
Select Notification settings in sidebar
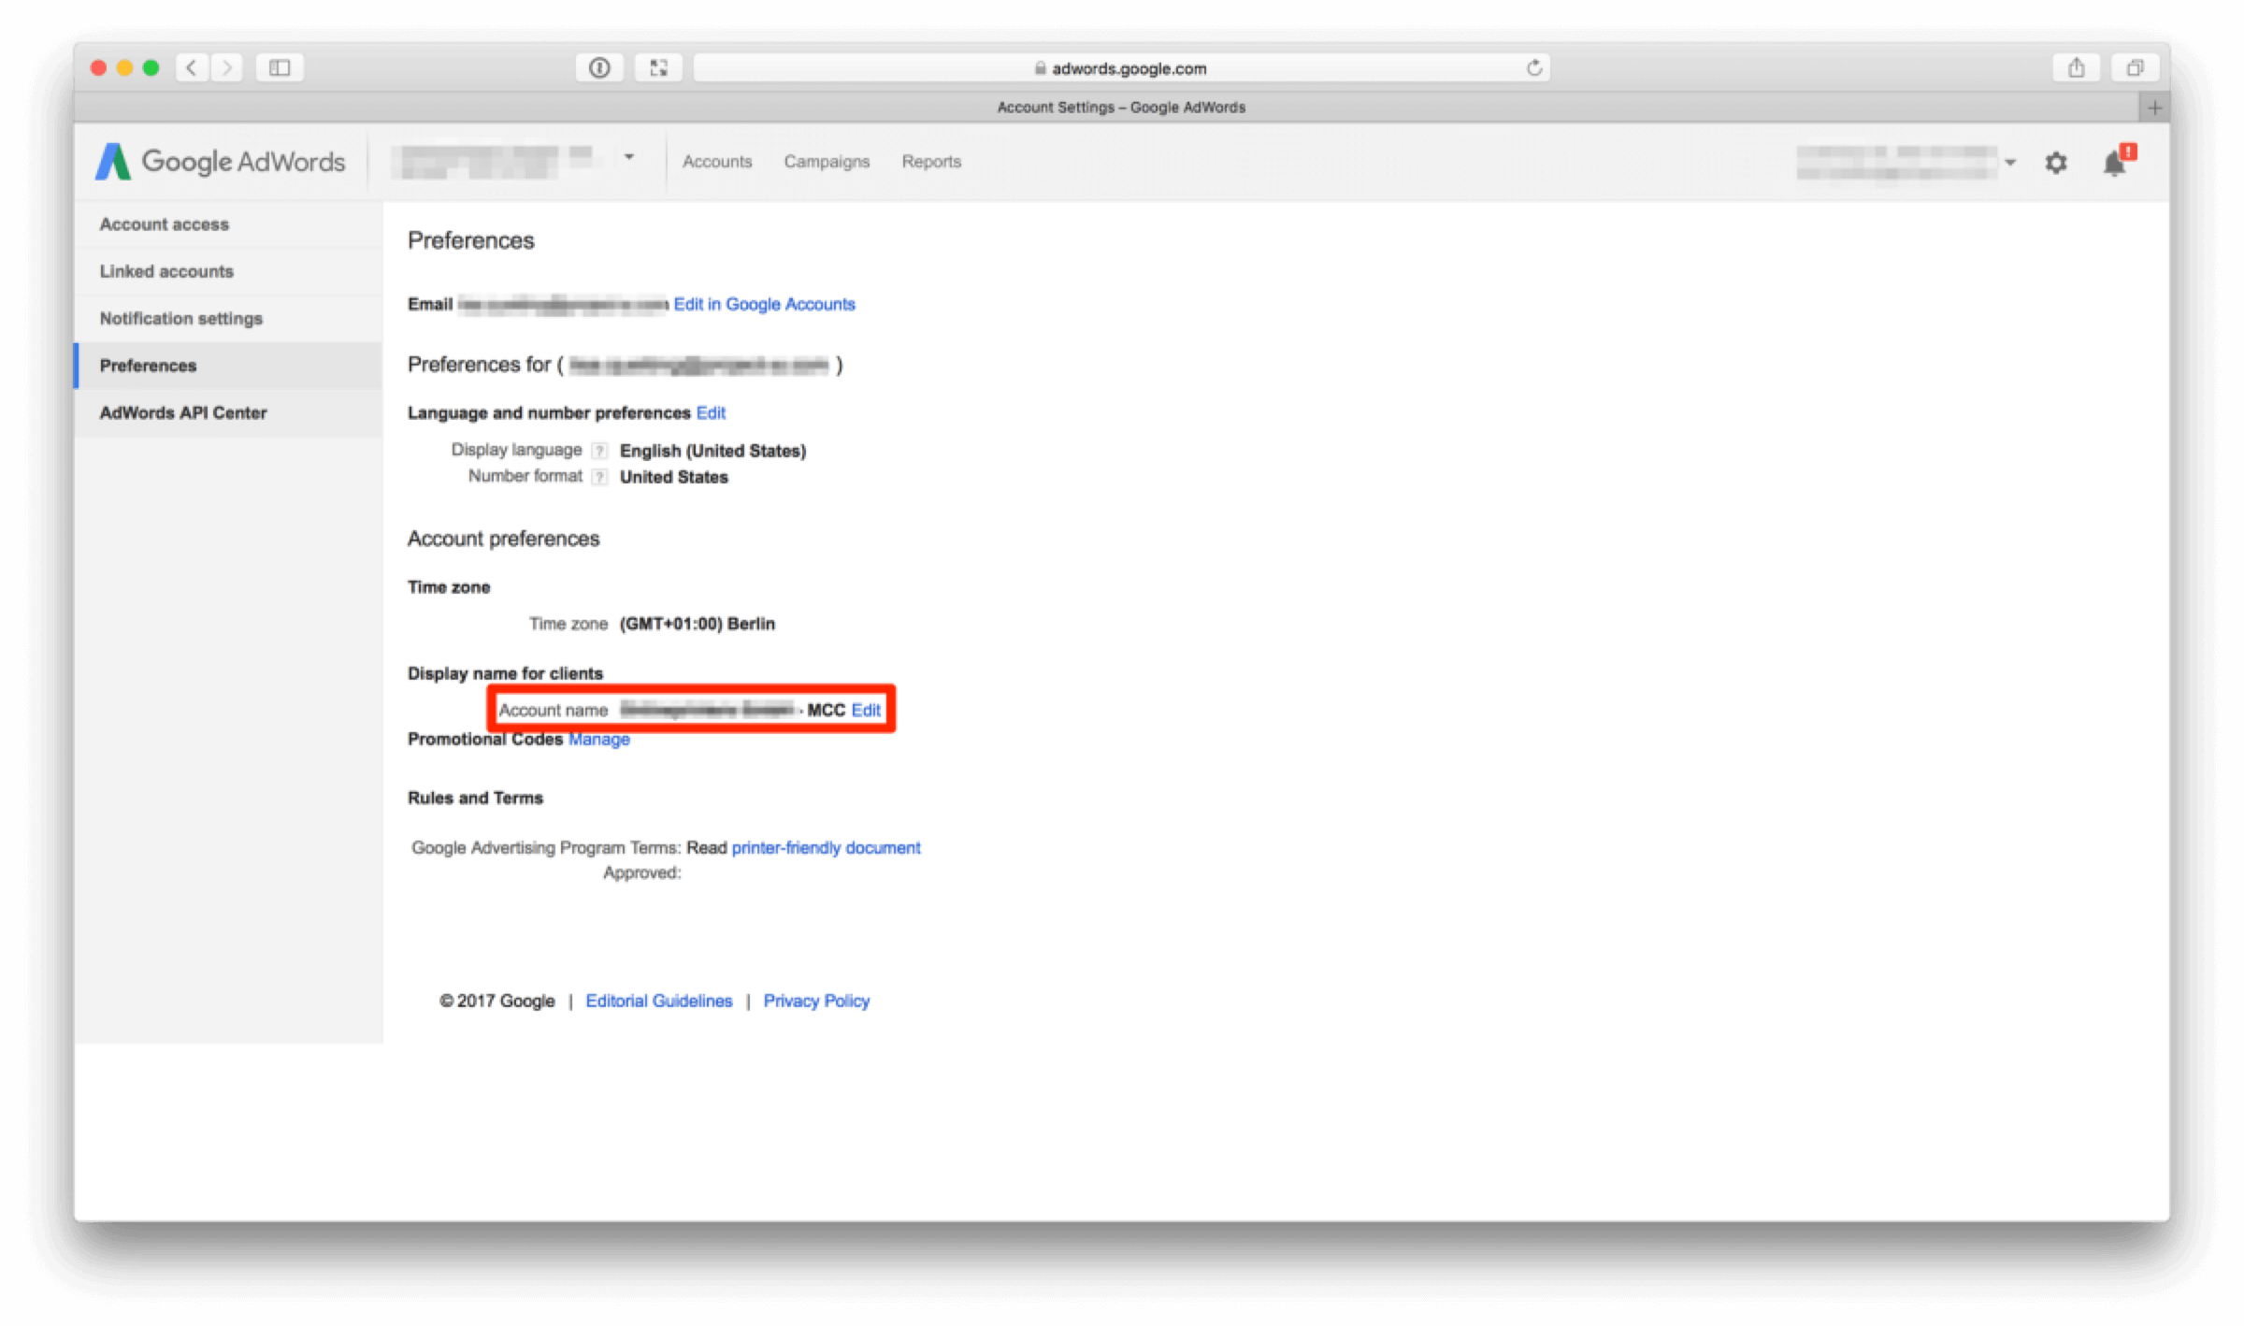click(228, 319)
